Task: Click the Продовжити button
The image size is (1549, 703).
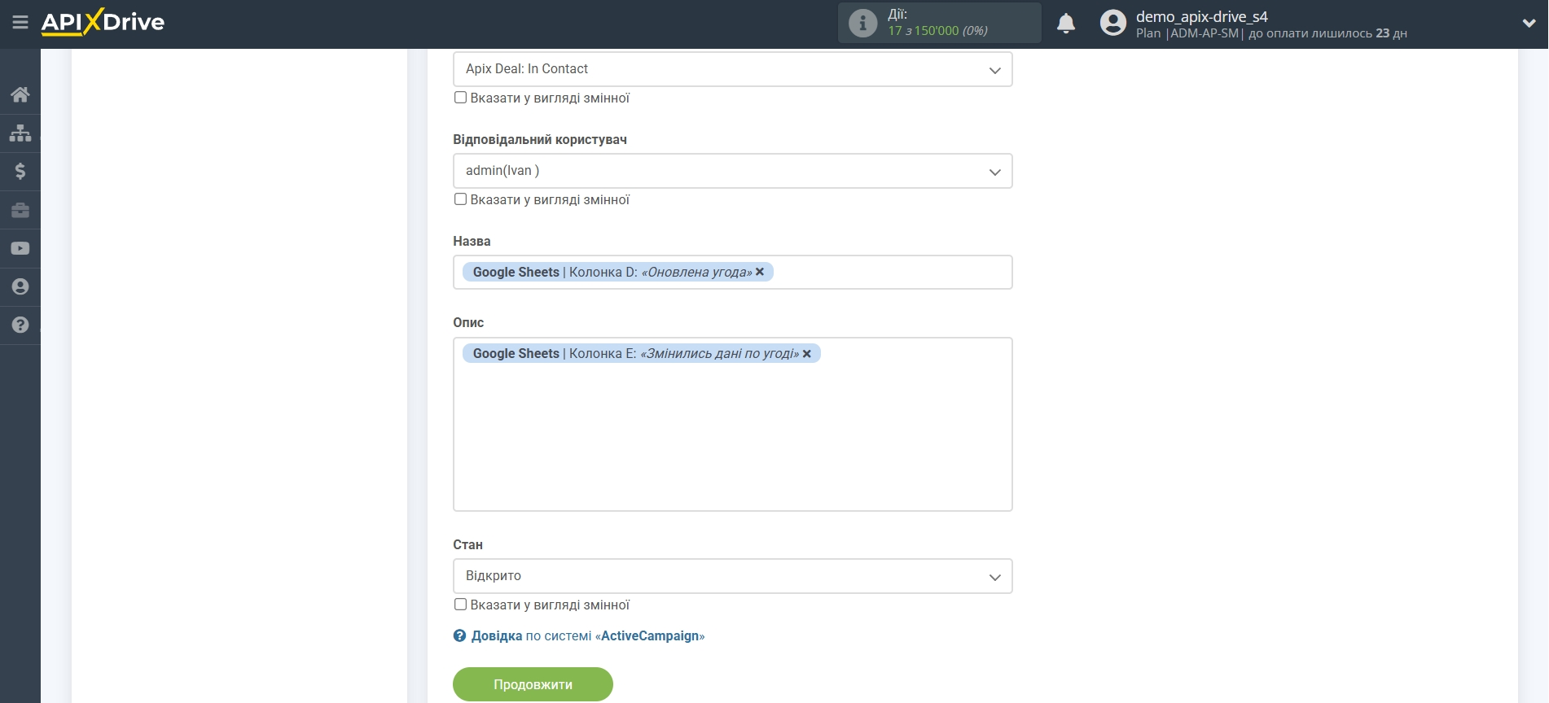Action: pos(533,684)
